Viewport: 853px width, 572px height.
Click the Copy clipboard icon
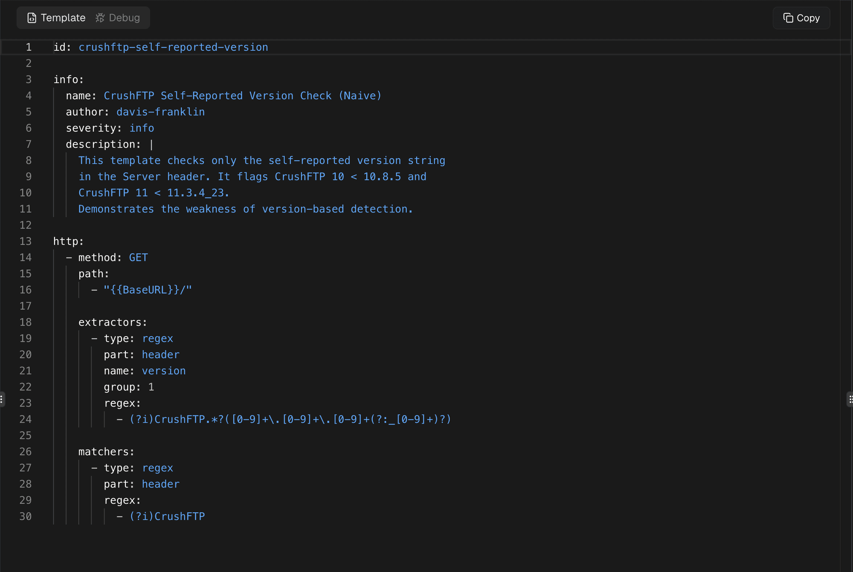(788, 18)
